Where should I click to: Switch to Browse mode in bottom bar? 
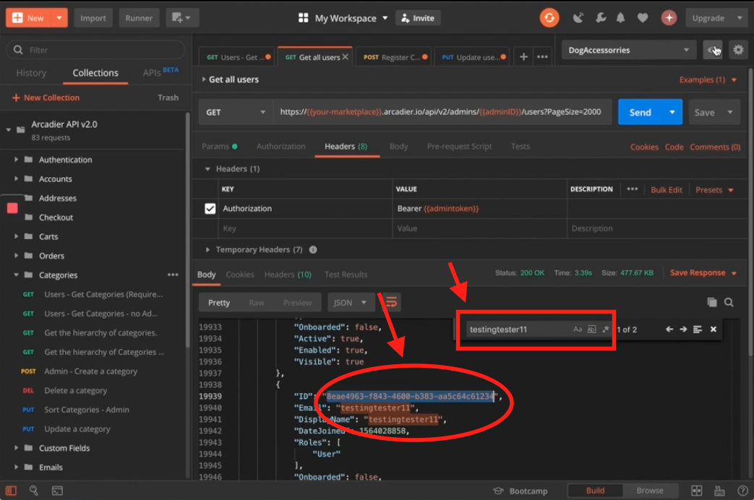(x=649, y=491)
